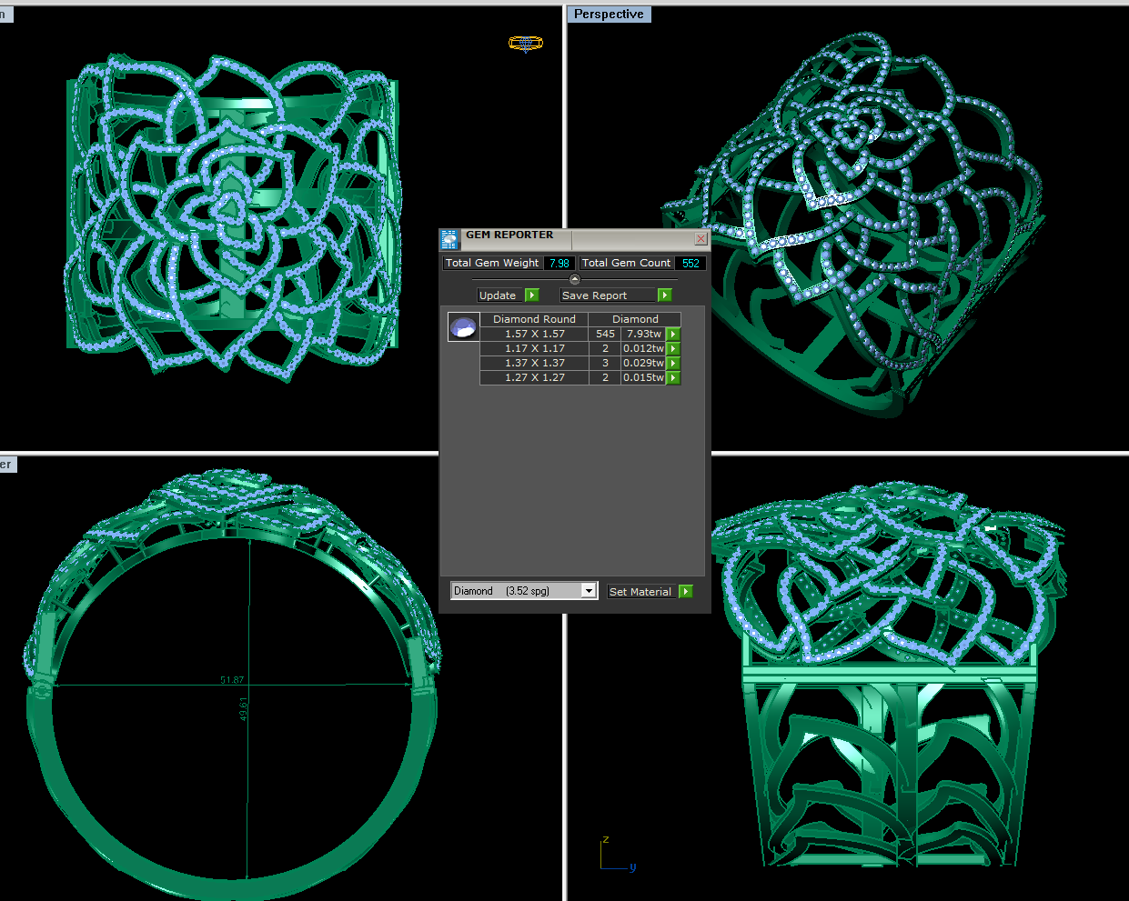Click green arrow on 0.029tw row
The height and width of the screenshot is (901, 1129).
pos(673,364)
